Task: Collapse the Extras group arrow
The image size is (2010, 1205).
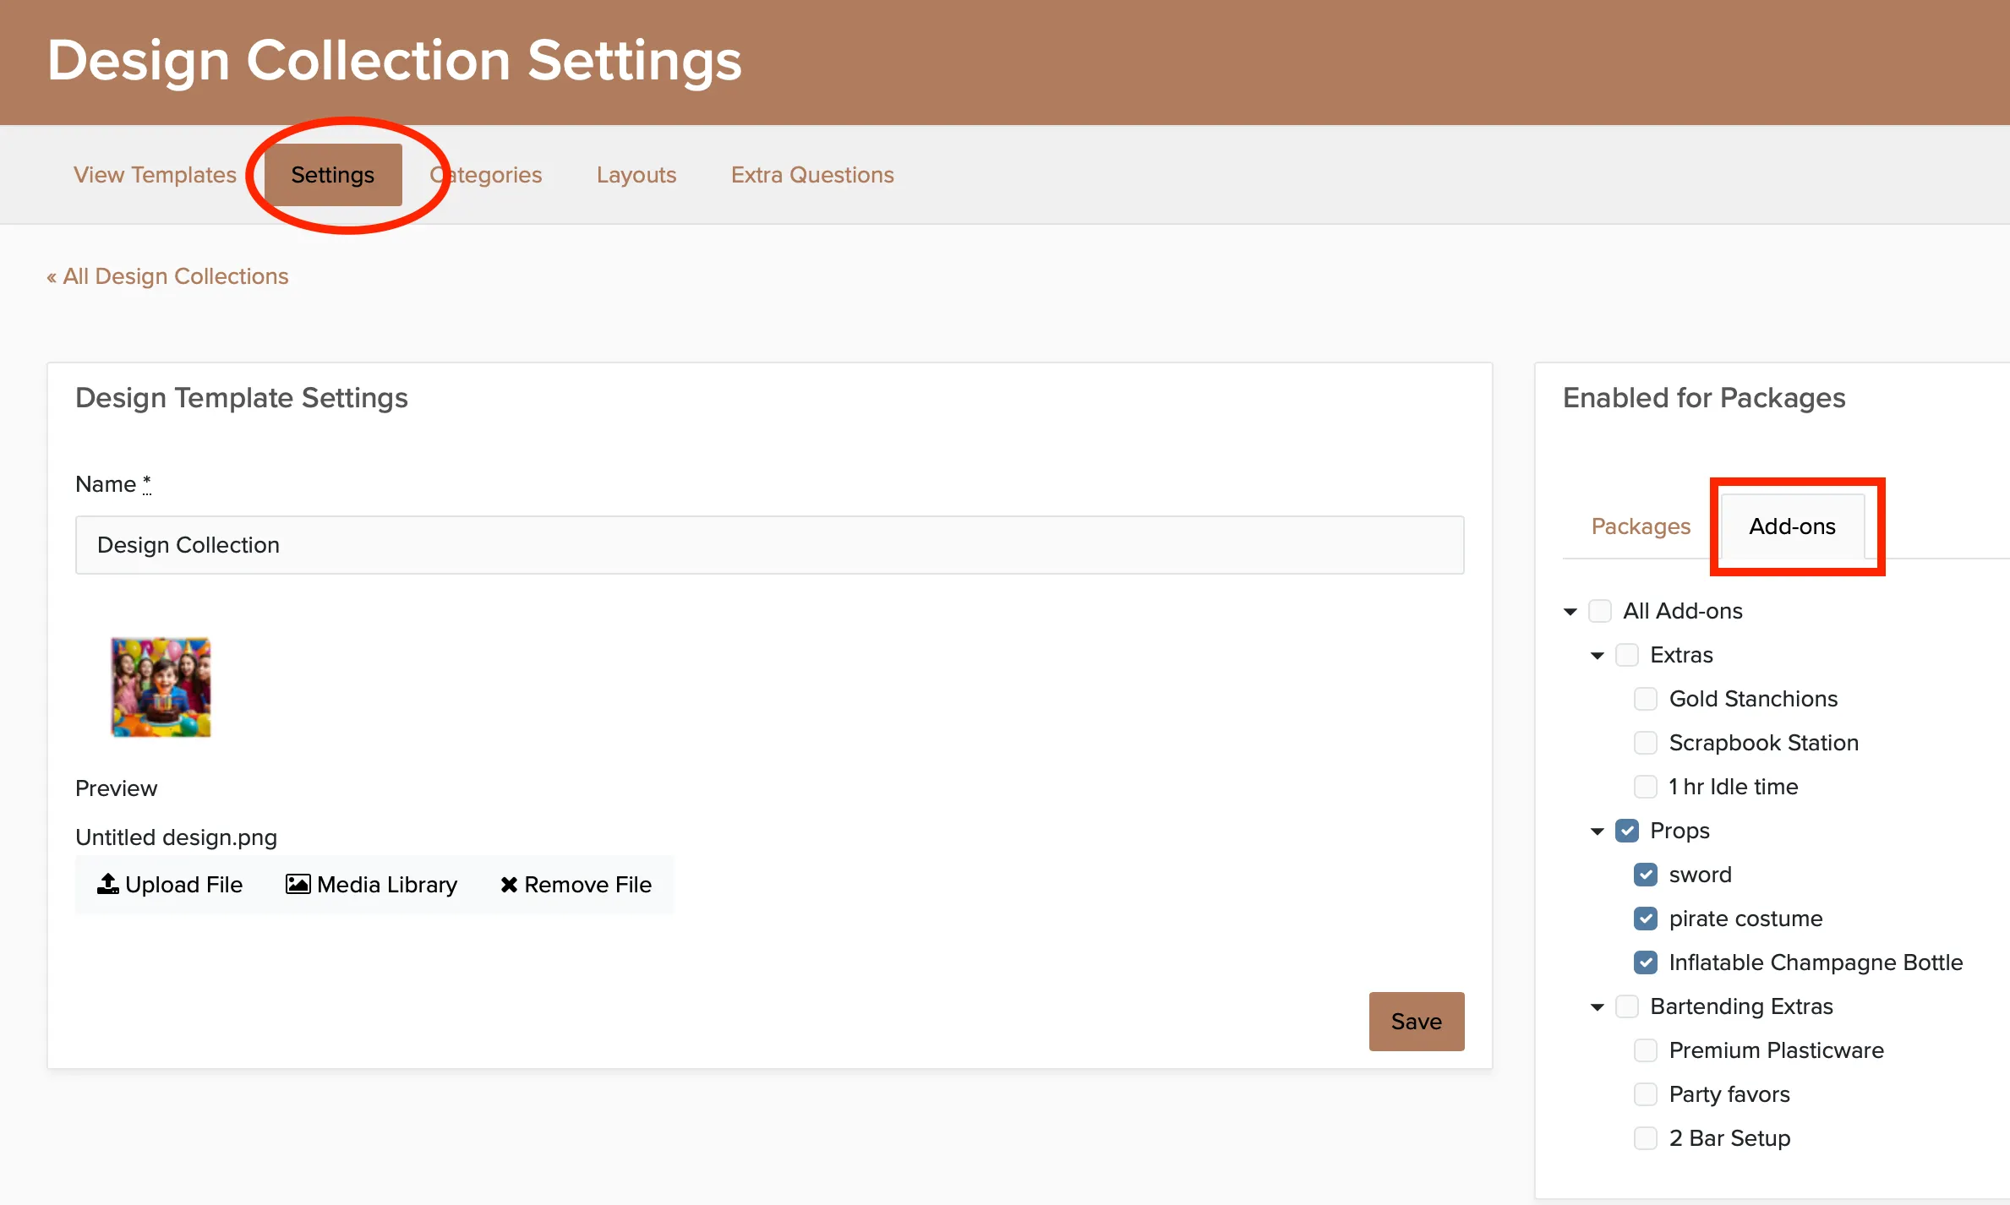Action: click(x=1597, y=656)
